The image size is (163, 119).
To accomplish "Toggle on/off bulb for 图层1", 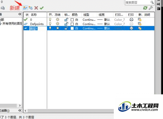I will point(50,28).
